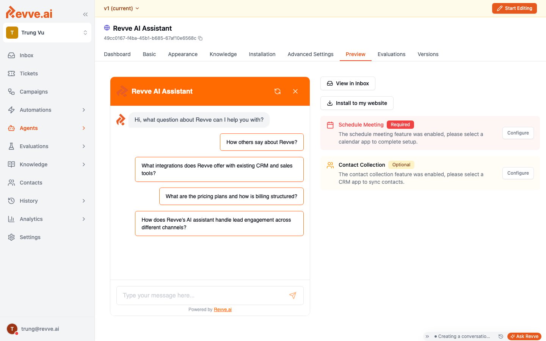546x341 pixels.
Task: Click the Required badge on Schedule Meeting
Action: [400, 125]
